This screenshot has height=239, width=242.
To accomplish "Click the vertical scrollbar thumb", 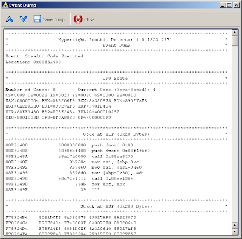I will coord(235,41).
